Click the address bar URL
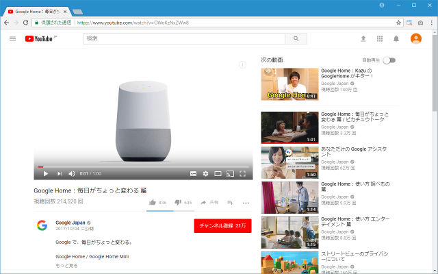Image resolution: width=438 pixels, height=274 pixels. point(133,23)
